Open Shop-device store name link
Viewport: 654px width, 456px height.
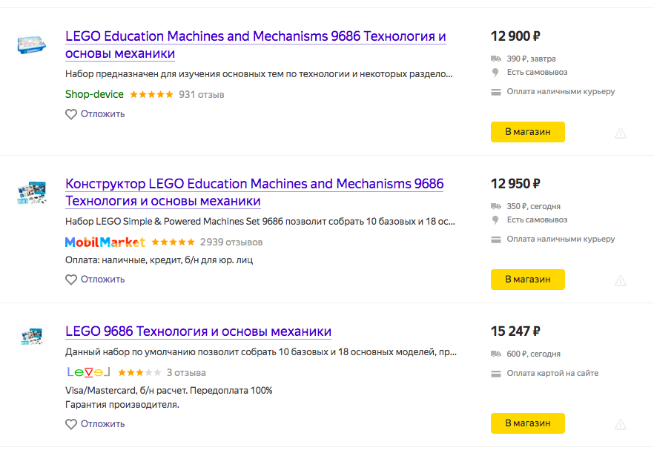(x=94, y=95)
